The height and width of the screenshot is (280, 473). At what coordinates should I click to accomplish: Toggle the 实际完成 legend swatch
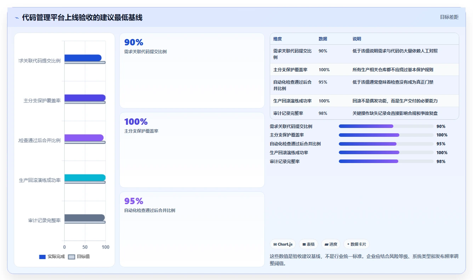point(42,257)
